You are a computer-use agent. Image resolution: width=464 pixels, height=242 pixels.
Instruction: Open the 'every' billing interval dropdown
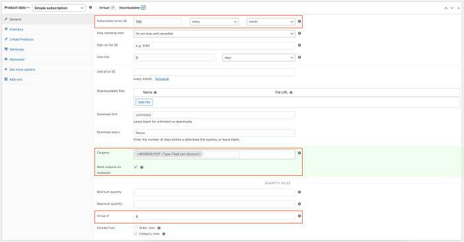tap(214, 22)
